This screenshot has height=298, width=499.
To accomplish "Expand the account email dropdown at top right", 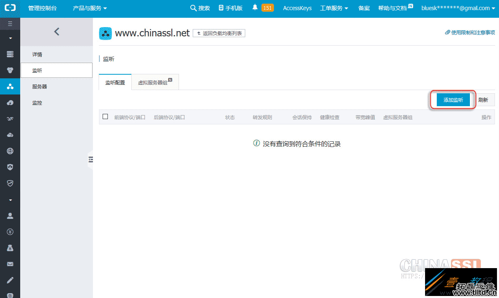I will [x=459, y=8].
